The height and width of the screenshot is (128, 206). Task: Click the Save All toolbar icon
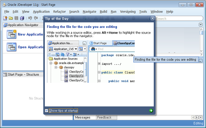click(x=22, y=18)
